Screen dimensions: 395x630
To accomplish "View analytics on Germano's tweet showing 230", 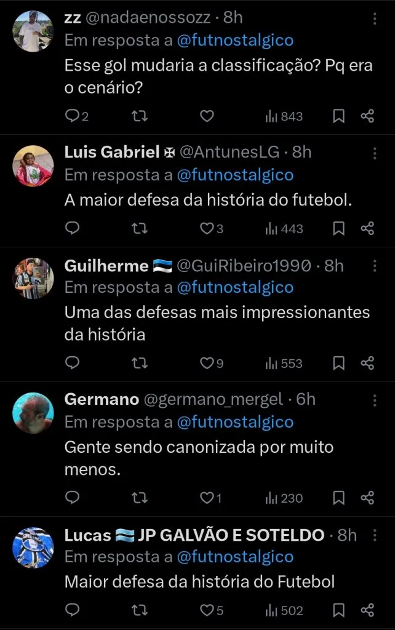I will 284,498.
